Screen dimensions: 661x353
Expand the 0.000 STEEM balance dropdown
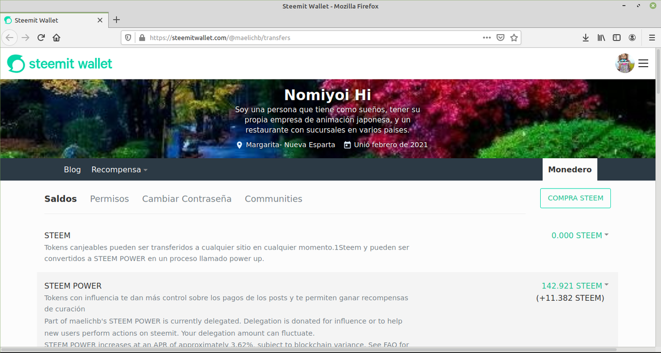click(580, 235)
